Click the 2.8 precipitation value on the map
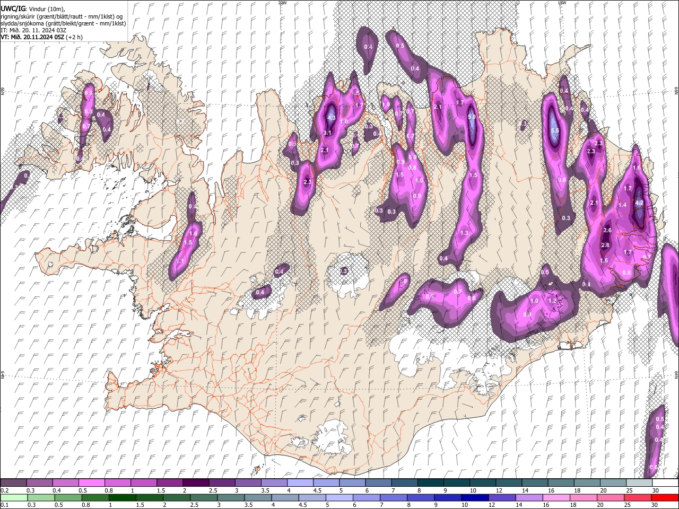The image size is (679, 509). coord(605,245)
